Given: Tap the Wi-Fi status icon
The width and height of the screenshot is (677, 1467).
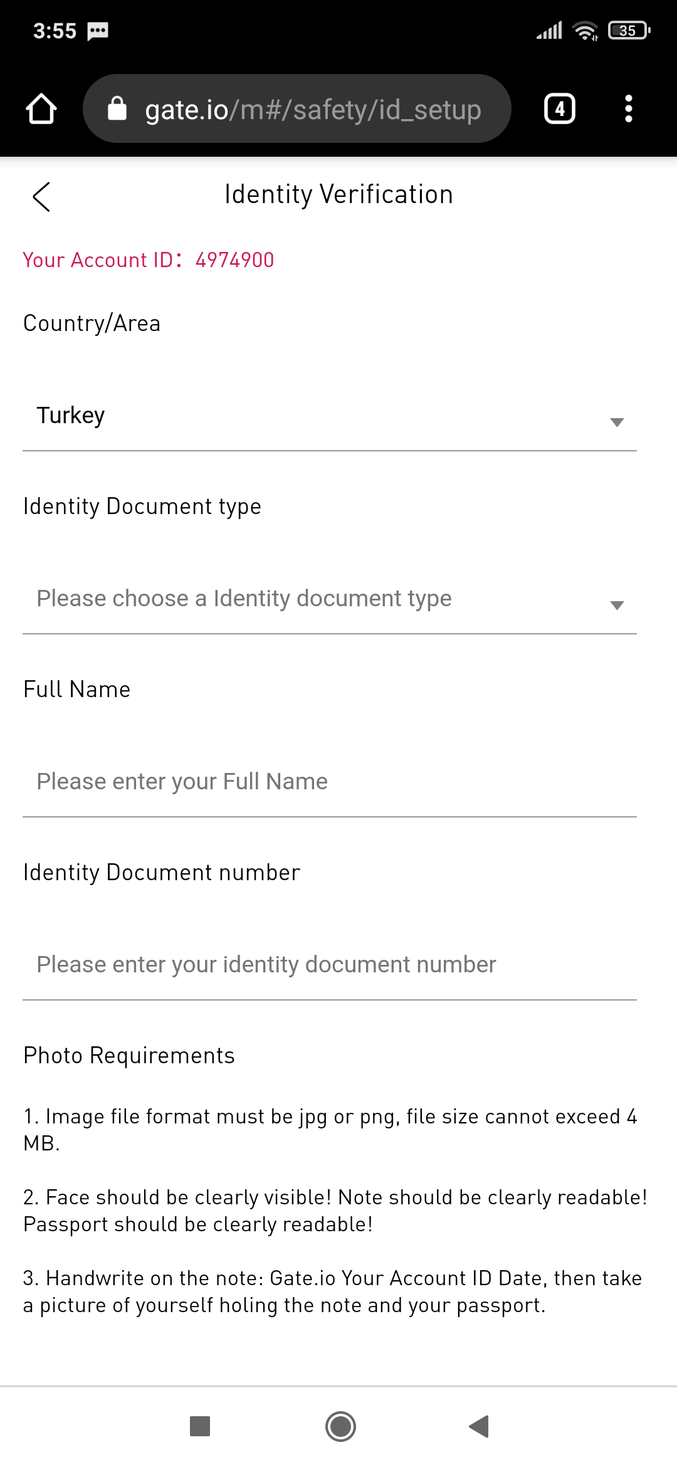Looking at the screenshot, I should pyautogui.click(x=585, y=30).
